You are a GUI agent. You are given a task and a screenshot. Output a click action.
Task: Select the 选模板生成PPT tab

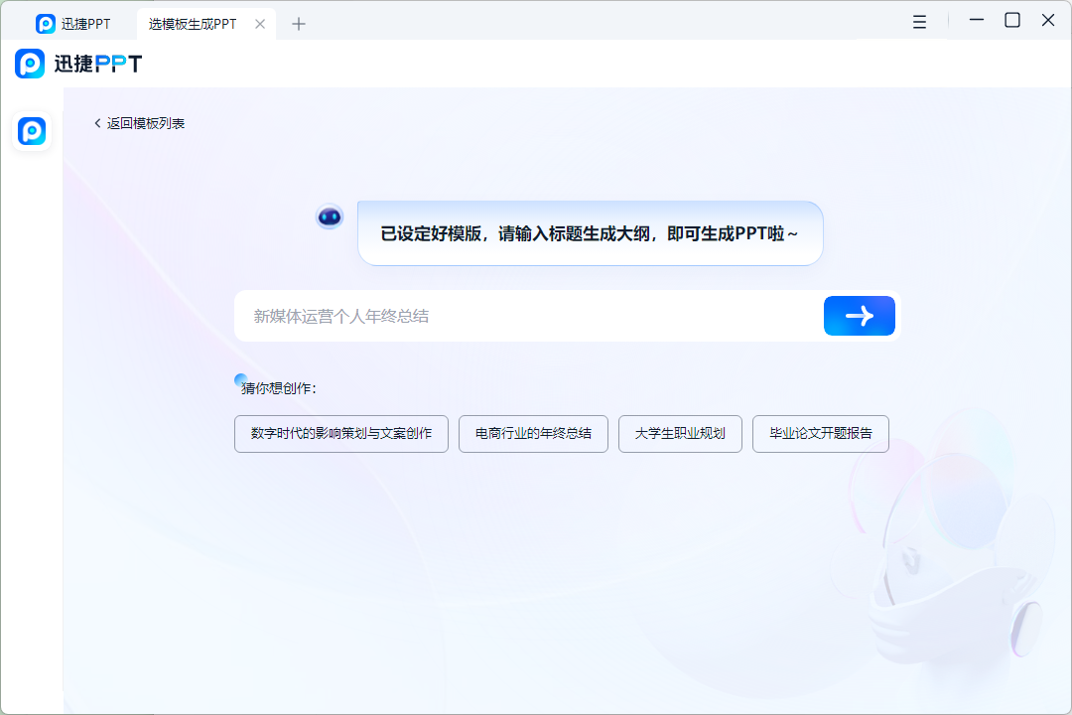pos(193,24)
